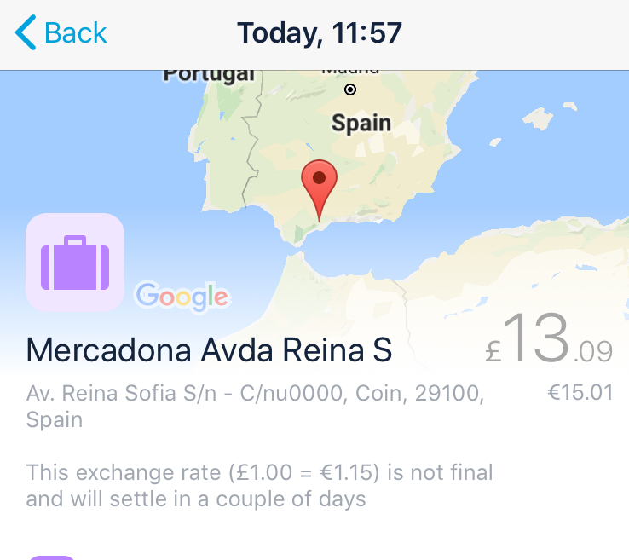
Task: Go back using the Back label
Action: pos(75,33)
